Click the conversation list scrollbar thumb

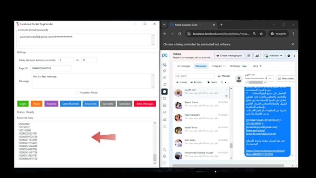coord(231,145)
